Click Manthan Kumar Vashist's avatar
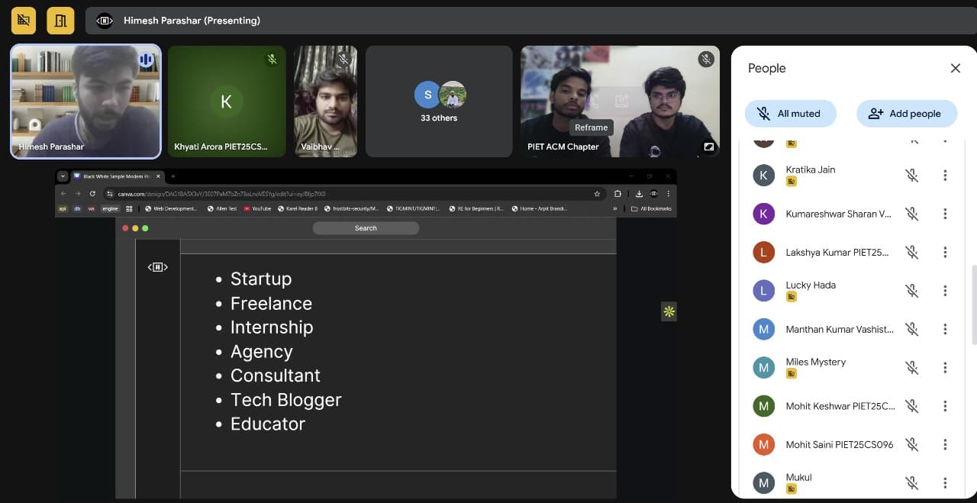 pos(764,329)
